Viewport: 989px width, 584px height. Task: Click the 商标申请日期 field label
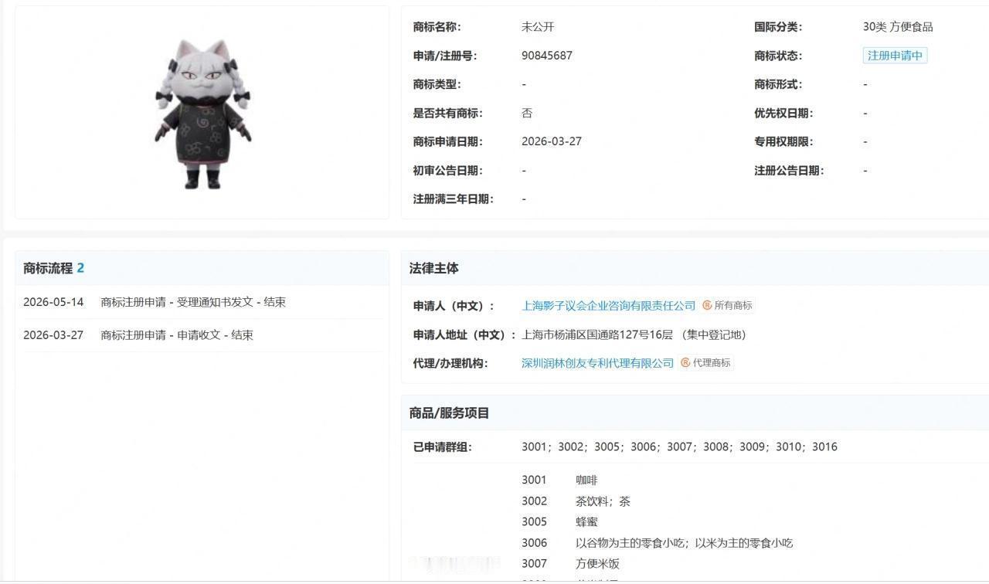448,141
